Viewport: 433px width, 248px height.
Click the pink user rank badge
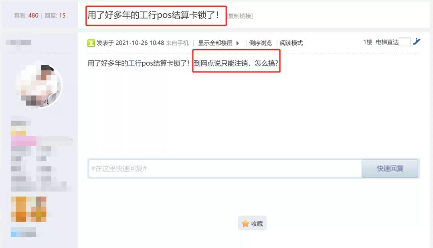[x=24, y=141]
